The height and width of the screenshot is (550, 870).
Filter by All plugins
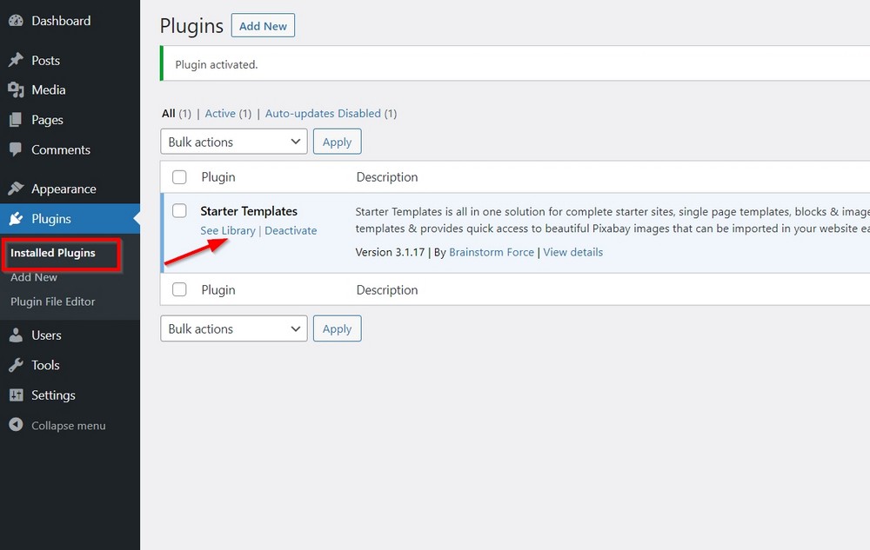tap(169, 114)
